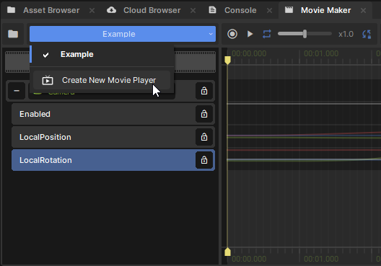Screen dimensions: 381x266
Task: Select the checked Example menu entry
Action: click(102, 54)
